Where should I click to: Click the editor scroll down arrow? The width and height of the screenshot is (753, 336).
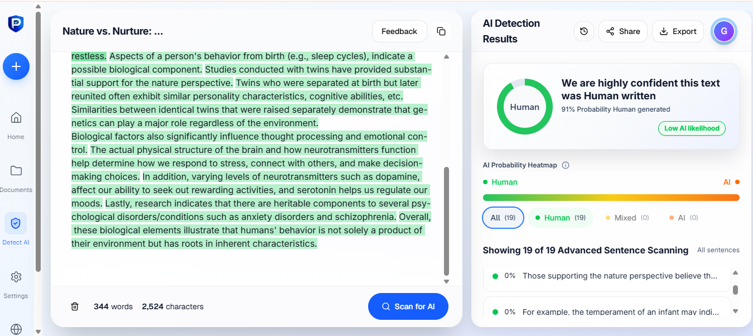coord(446,281)
